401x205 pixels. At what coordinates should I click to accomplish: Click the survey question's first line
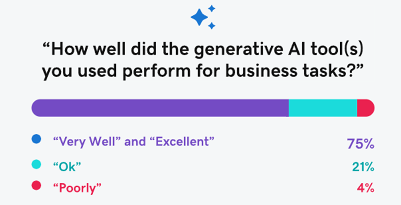(204, 50)
